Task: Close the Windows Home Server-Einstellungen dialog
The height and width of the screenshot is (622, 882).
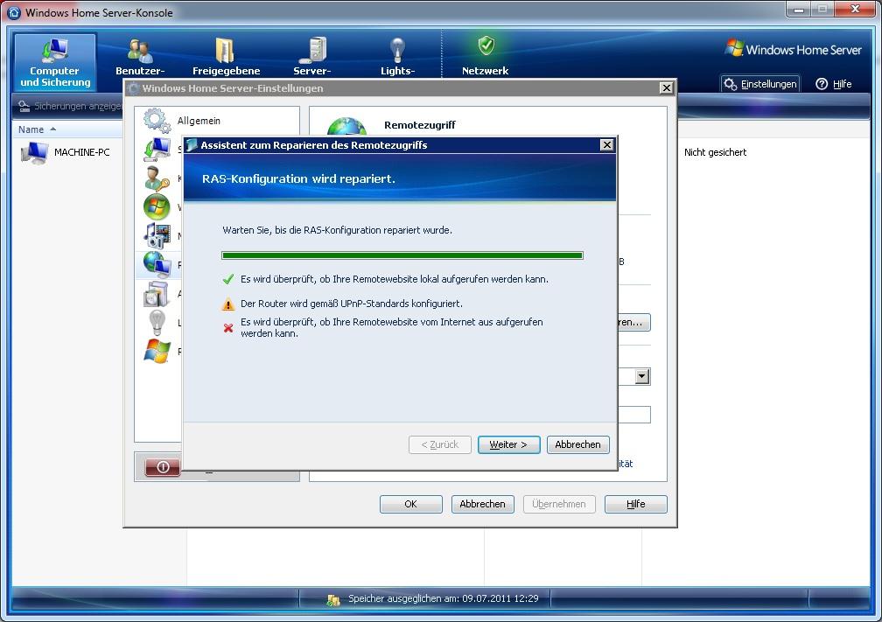Action: 666,87
